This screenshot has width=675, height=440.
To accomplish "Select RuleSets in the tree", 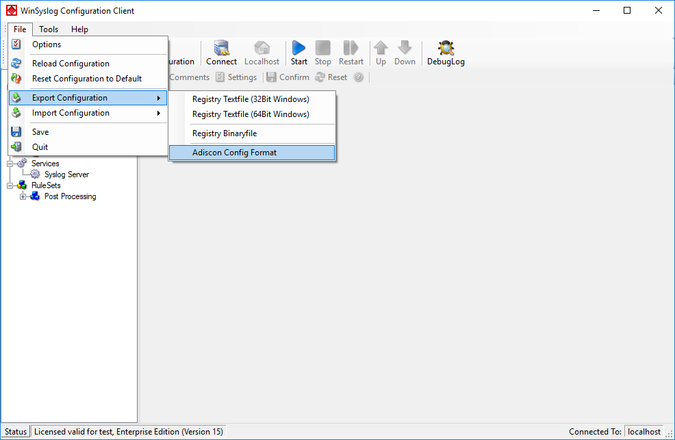I will [x=46, y=185].
